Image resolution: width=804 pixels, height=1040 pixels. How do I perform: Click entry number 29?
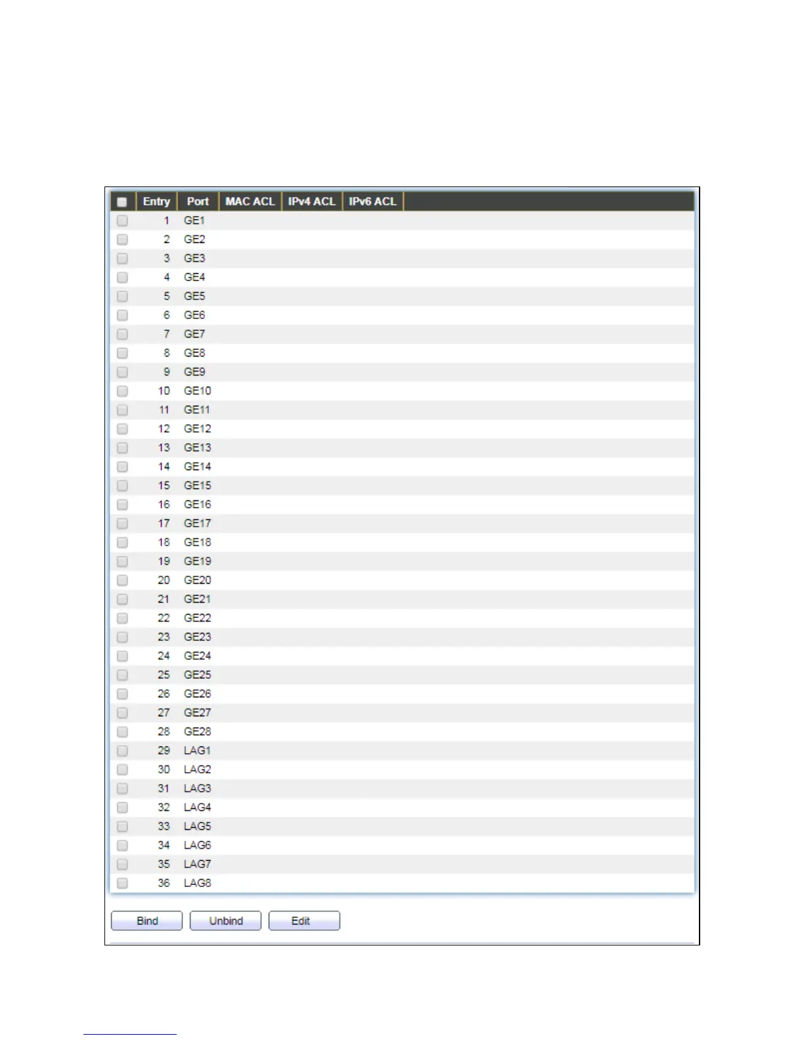coord(164,750)
